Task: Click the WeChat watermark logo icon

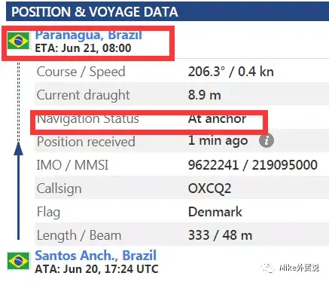Action: (268, 268)
